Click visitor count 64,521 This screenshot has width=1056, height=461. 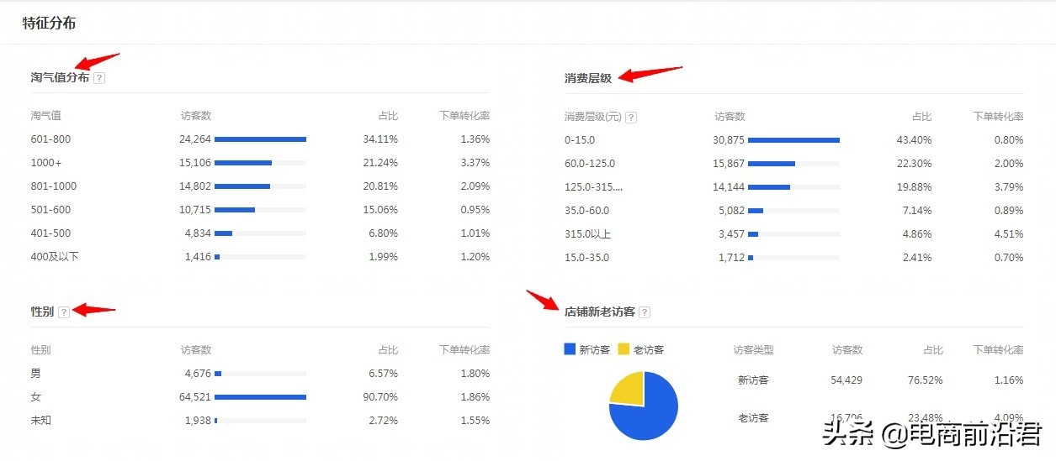[x=195, y=397]
